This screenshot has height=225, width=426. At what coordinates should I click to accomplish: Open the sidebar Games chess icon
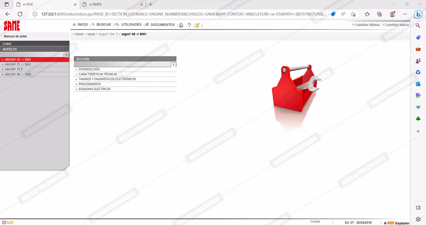(418, 61)
